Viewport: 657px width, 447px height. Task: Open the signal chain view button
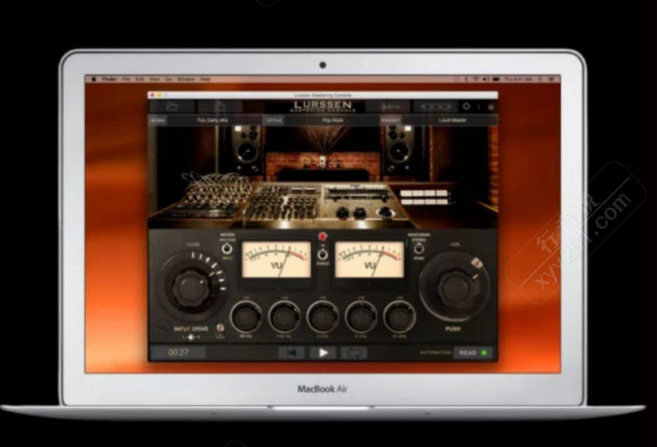(x=436, y=107)
